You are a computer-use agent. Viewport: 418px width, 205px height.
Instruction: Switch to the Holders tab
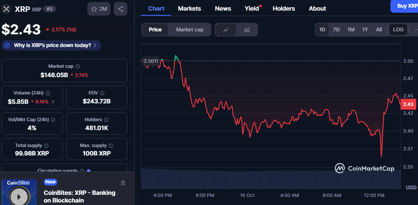click(x=283, y=8)
